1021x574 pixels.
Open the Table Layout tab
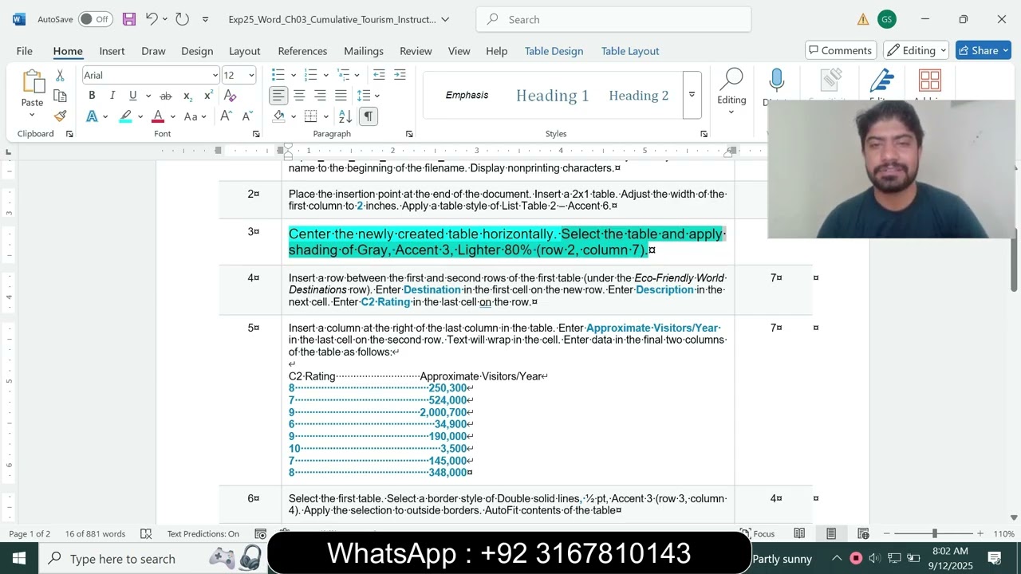(630, 50)
